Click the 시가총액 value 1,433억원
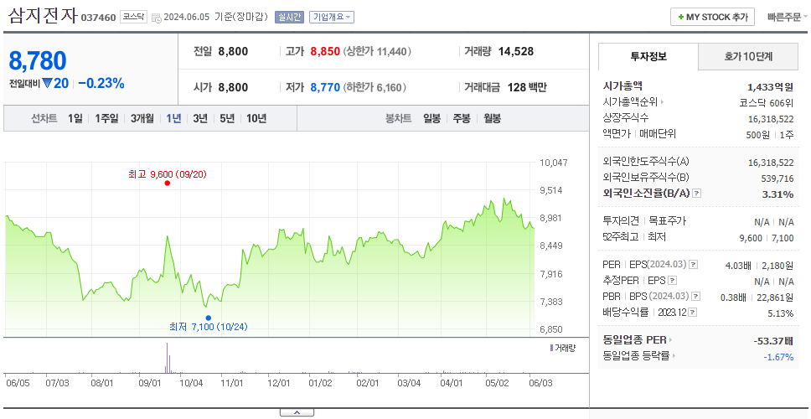811x419 pixels. 771,87
